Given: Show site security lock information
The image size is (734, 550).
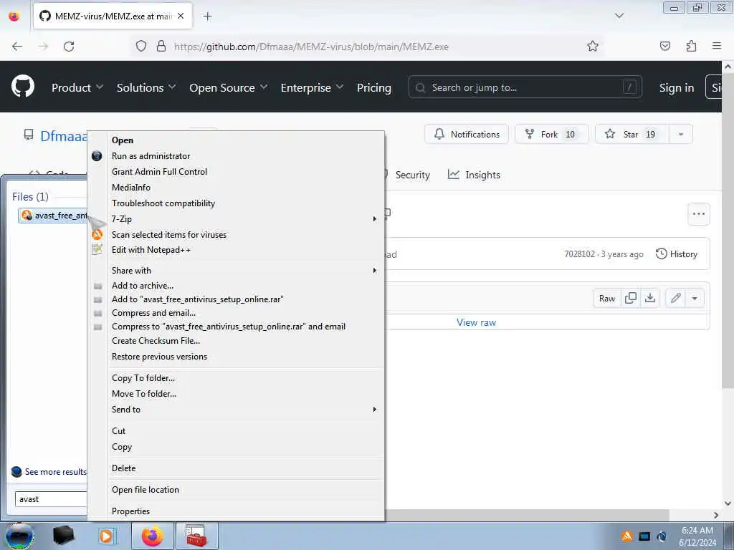Looking at the screenshot, I should (x=161, y=46).
